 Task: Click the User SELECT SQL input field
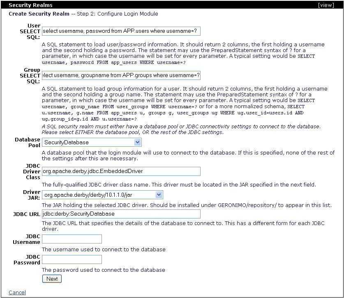pos(121,31)
